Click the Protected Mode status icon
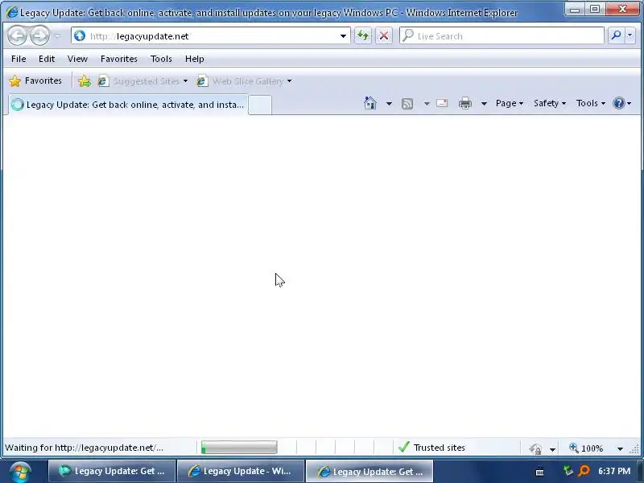 [x=535, y=448]
